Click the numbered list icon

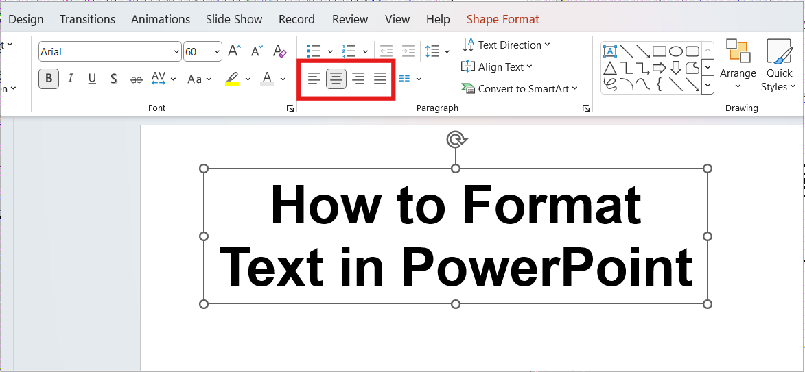point(349,51)
